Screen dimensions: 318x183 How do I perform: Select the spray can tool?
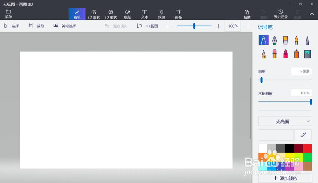[x=296, y=54]
